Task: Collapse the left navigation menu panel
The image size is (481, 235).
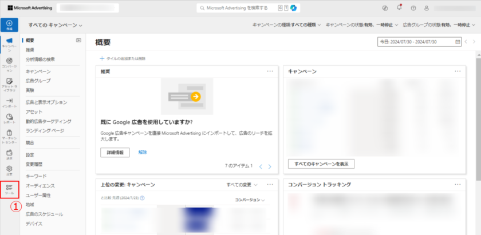Action: (78, 41)
